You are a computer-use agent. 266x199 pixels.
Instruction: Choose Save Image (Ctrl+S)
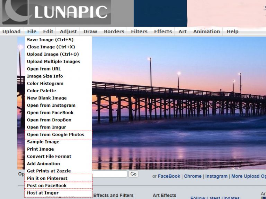[x=59, y=40]
